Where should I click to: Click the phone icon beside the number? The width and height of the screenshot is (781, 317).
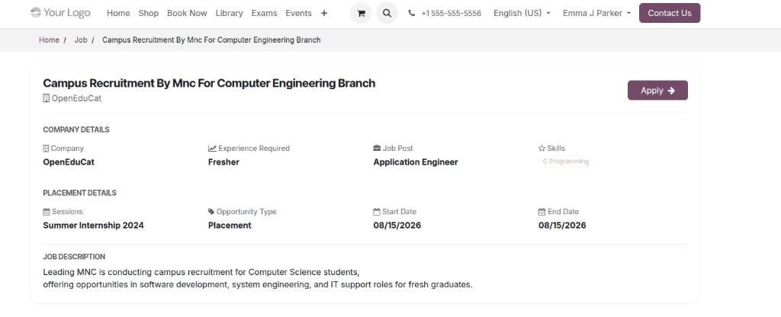point(411,14)
